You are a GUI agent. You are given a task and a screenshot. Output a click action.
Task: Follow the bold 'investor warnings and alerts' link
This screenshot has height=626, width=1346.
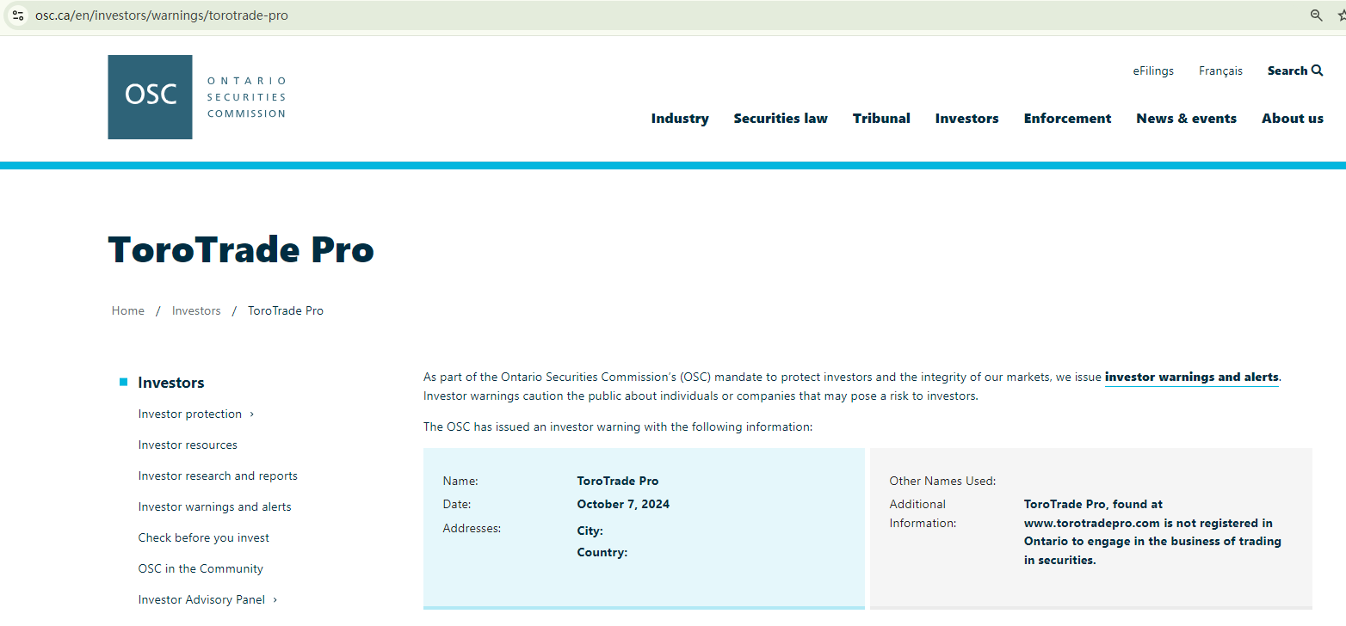(x=1192, y=377)
